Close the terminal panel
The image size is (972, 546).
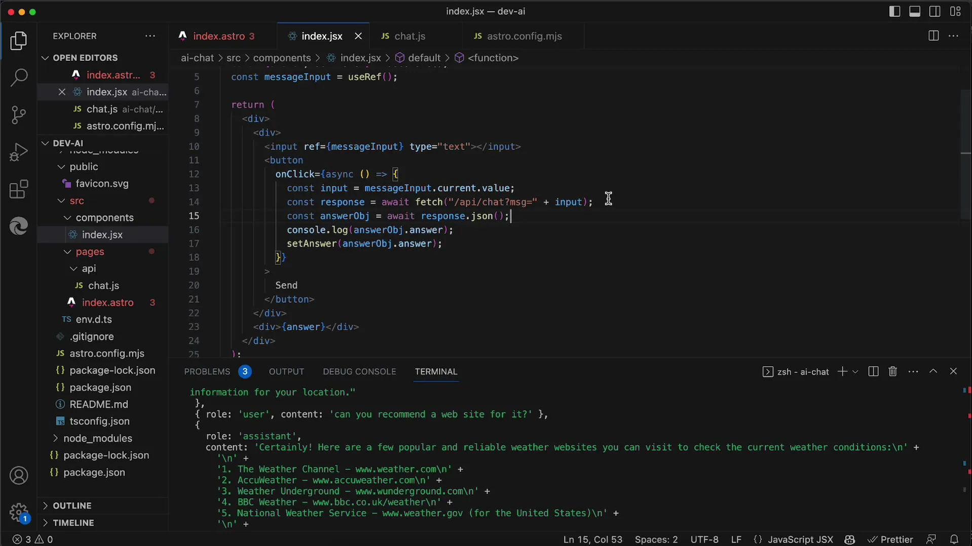click(x=953, y=371)
